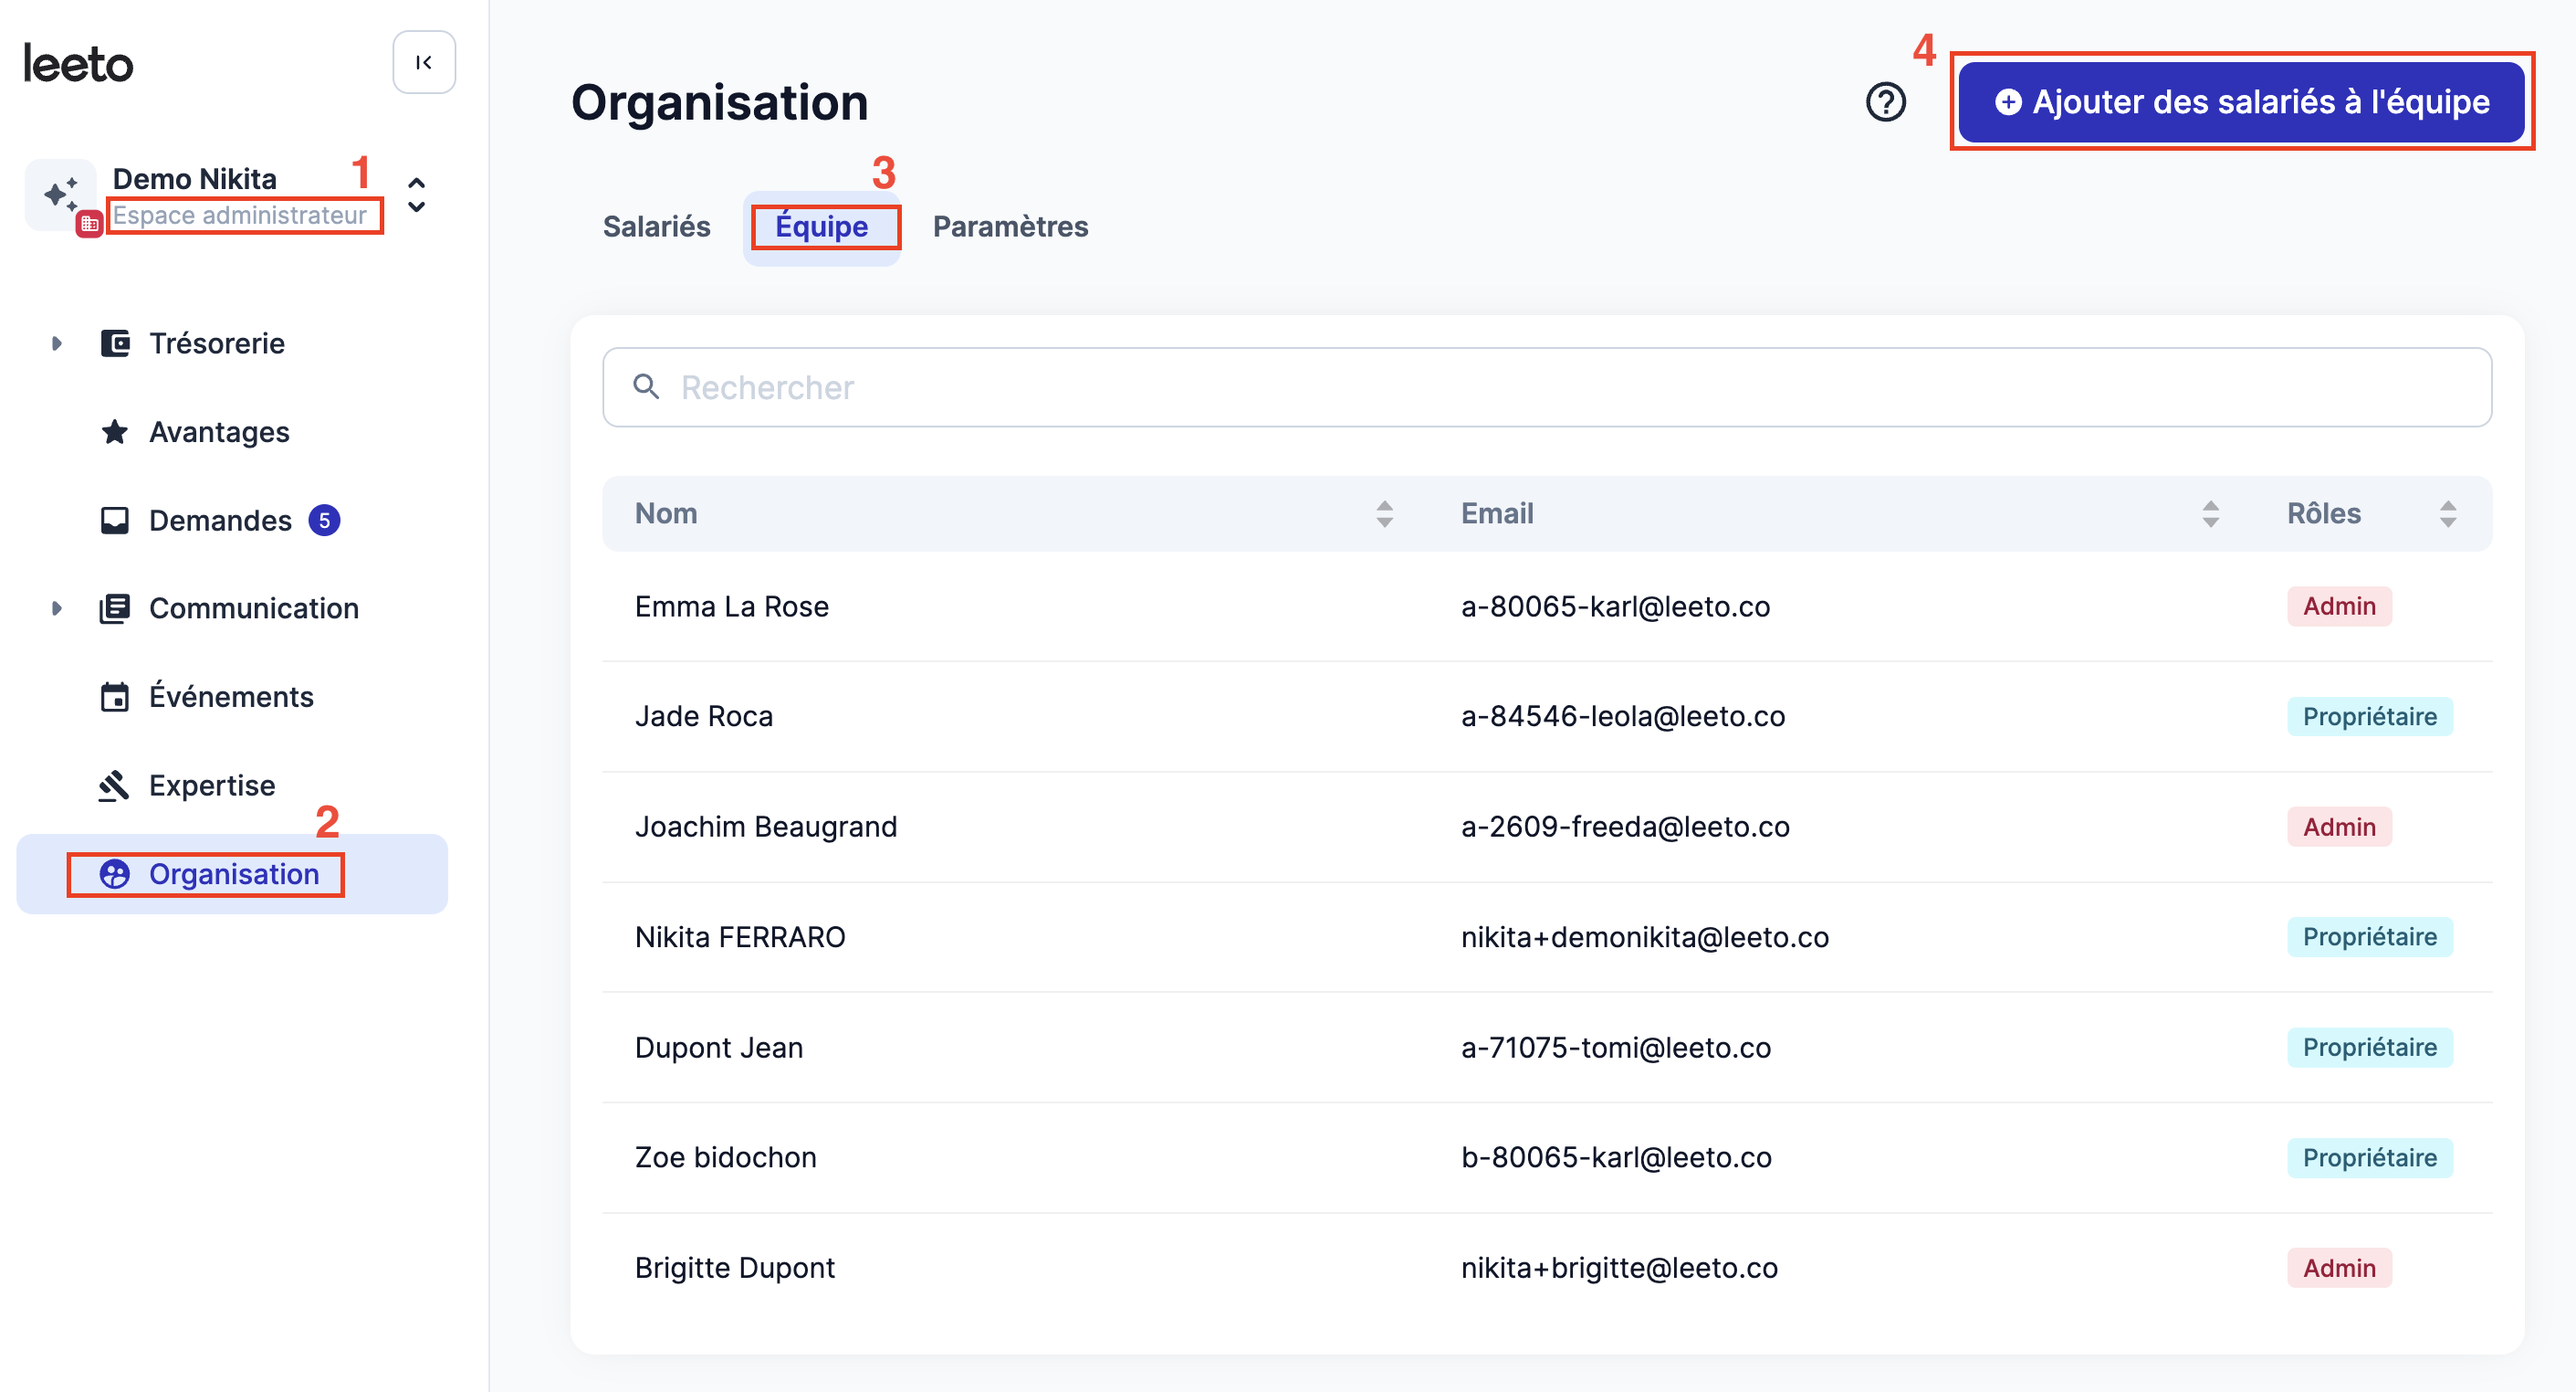Go to Avantages in the sidebar

[219, 431]
